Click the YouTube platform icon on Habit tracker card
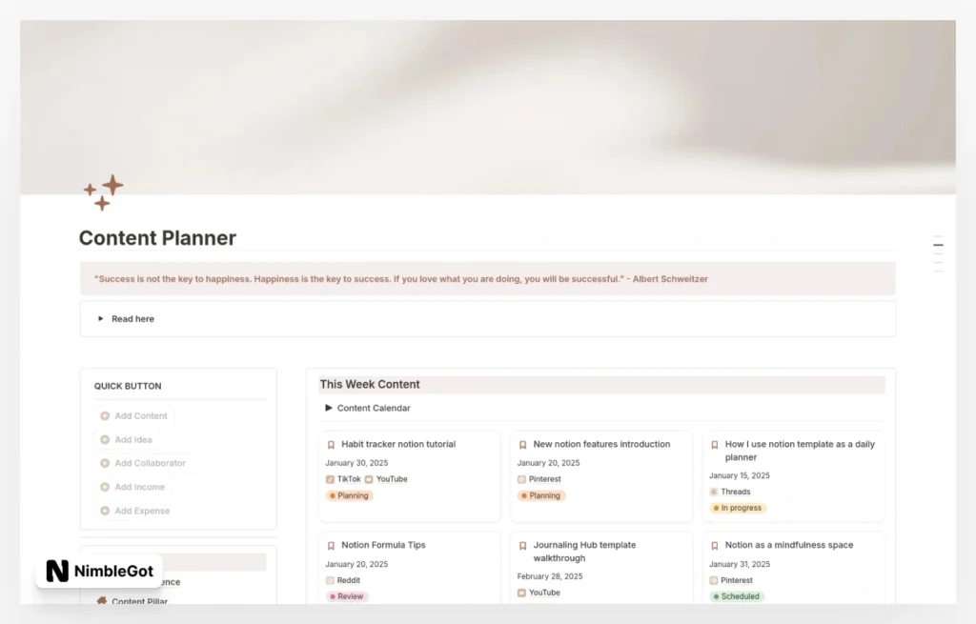The width and height of the screenshot is (976, 624). pos(369,479)
